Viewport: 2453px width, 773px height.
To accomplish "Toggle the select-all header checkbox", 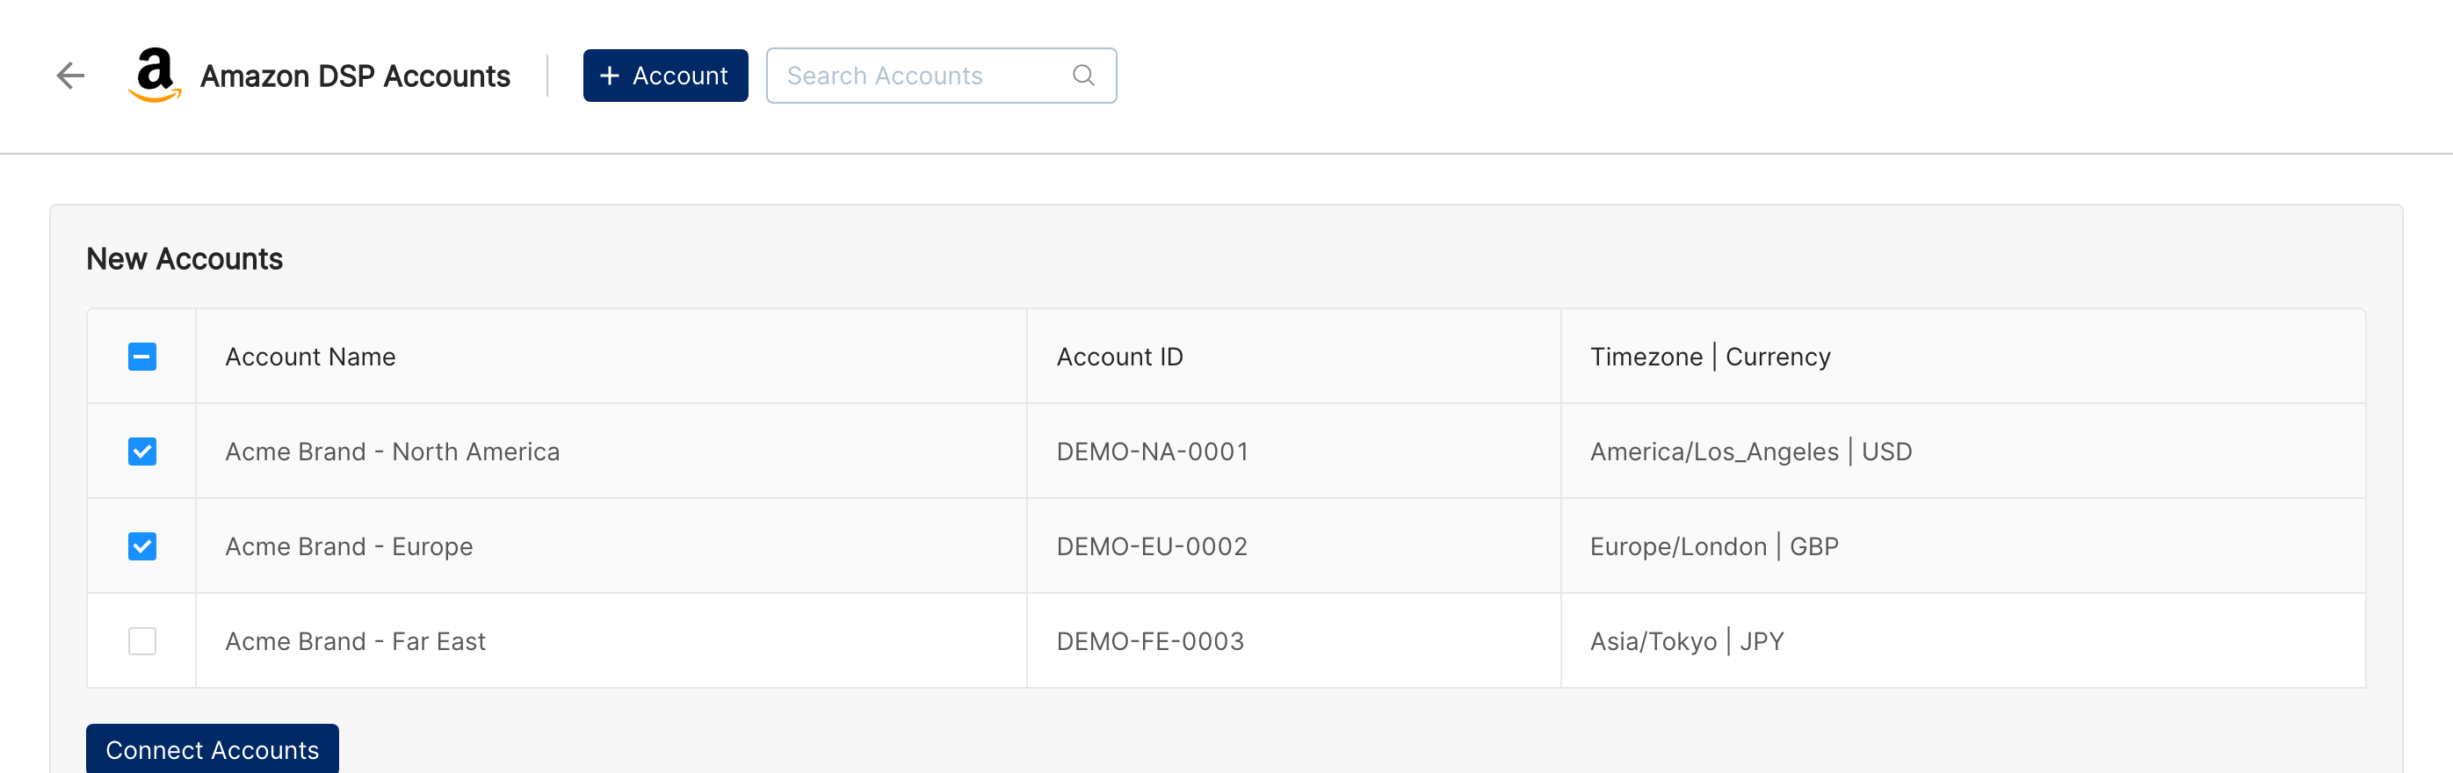I will 141,357.
